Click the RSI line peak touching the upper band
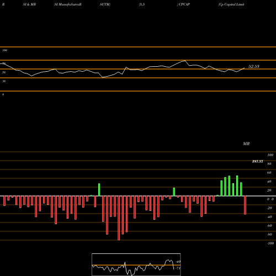 click(185, 61)
